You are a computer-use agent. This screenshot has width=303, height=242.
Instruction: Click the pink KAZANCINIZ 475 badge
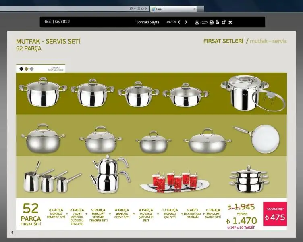275,214
